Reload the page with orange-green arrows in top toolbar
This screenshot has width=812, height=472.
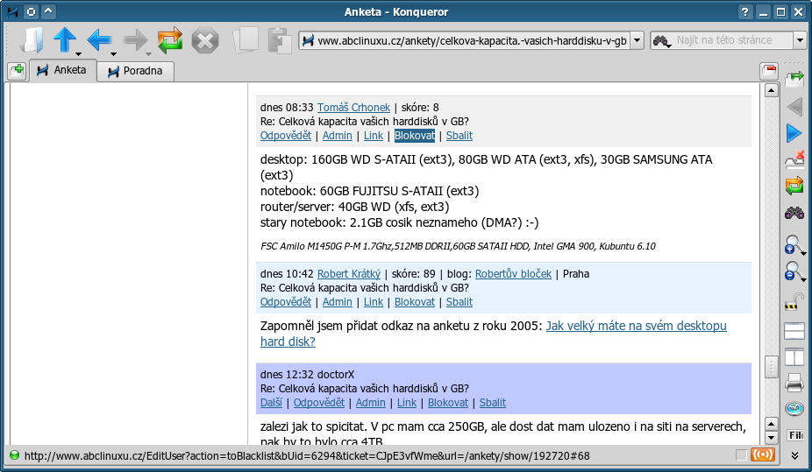click(x=170, y=39)
